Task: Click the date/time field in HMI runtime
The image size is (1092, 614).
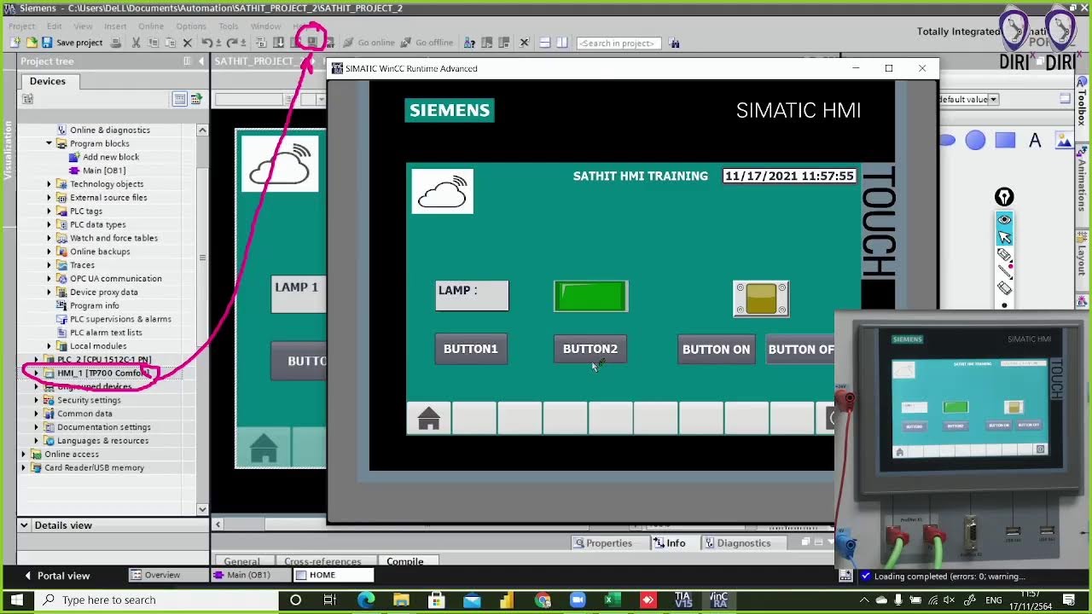Action: coord(789,176)
